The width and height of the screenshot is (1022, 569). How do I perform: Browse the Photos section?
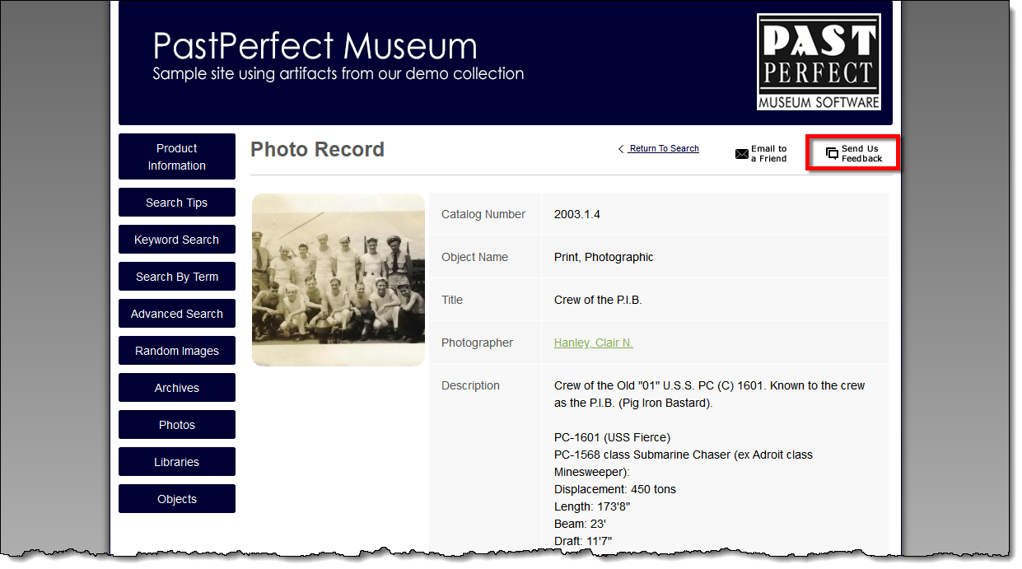177,425
